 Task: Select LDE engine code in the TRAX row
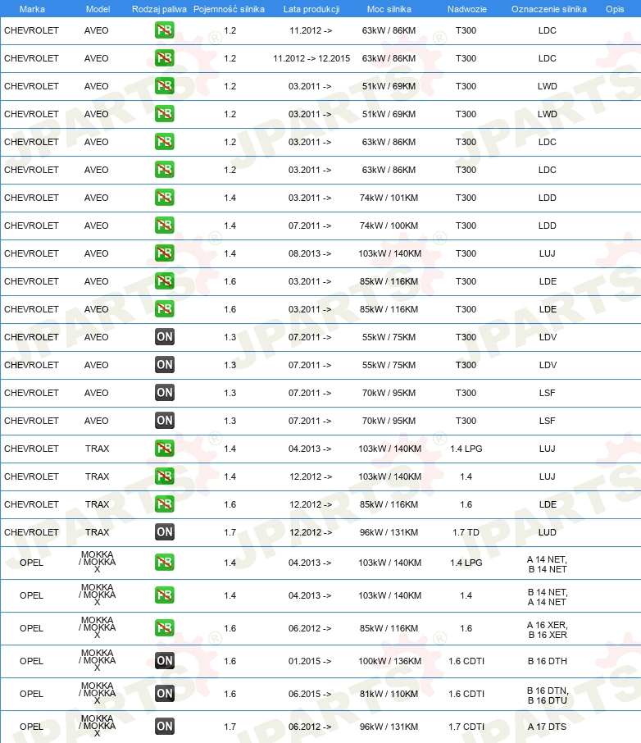coord(548,504)
